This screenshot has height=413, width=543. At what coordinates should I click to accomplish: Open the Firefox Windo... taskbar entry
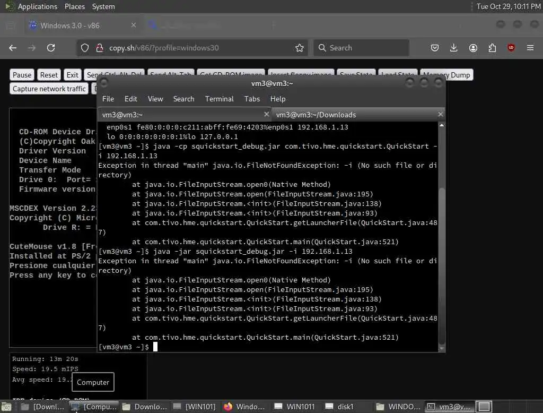[244, 407]
